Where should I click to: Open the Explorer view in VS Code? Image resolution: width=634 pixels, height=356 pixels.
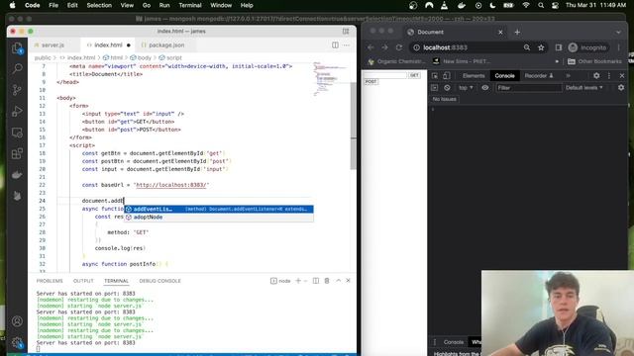pyautogui.click(x=17, y=48)
